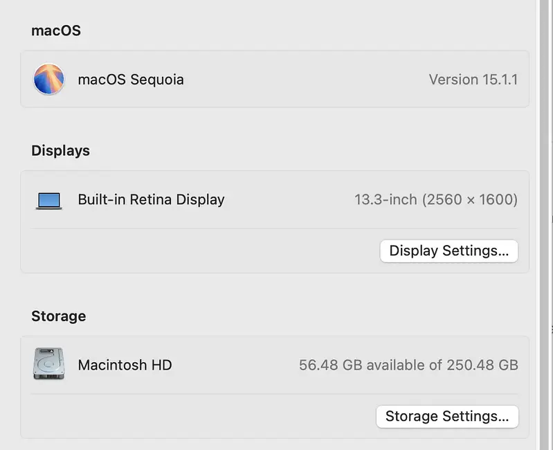Image resolution: width=553 pixels, height=450 pixels.
Task: Click the Version 15.1.1 text
Action: tap(473, 79)
